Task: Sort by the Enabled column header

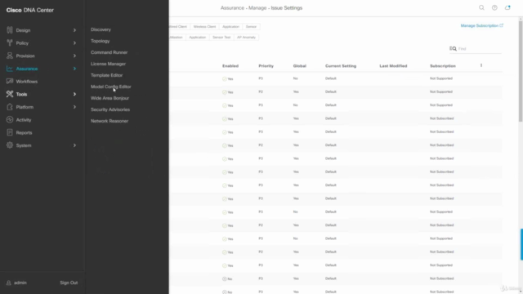Action: pos(230,66)
